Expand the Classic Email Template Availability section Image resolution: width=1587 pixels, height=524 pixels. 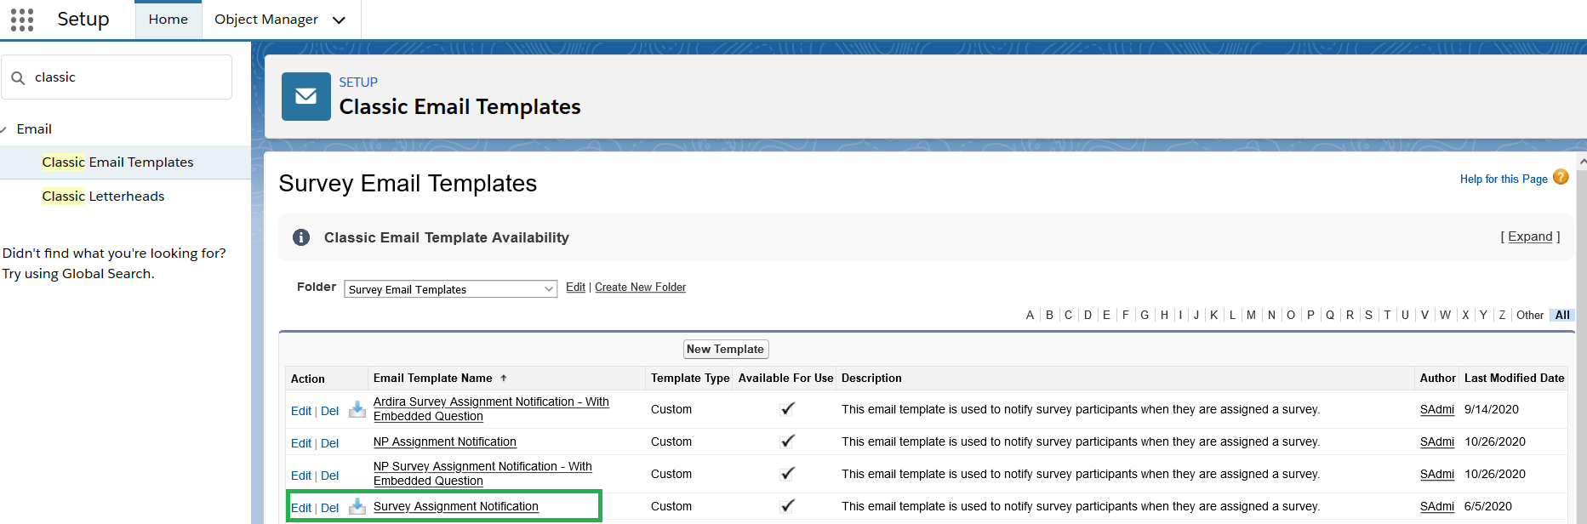(x=1530, y=236)
